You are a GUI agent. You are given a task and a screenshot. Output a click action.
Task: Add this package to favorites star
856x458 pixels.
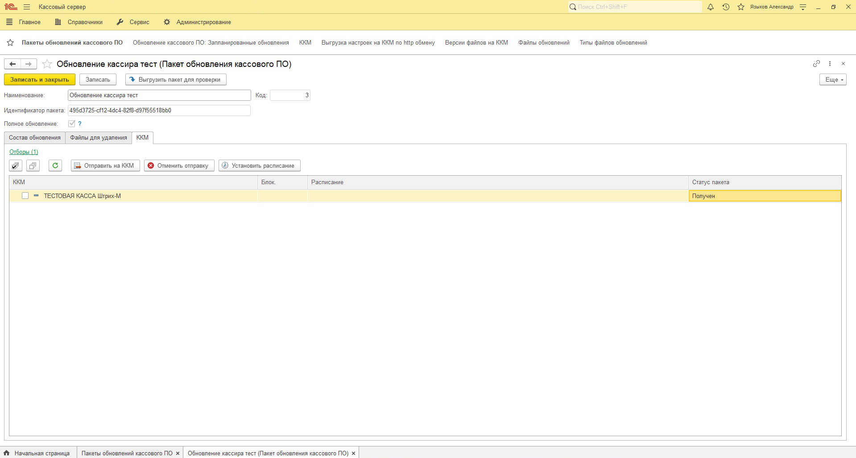(x=47, y=64)
